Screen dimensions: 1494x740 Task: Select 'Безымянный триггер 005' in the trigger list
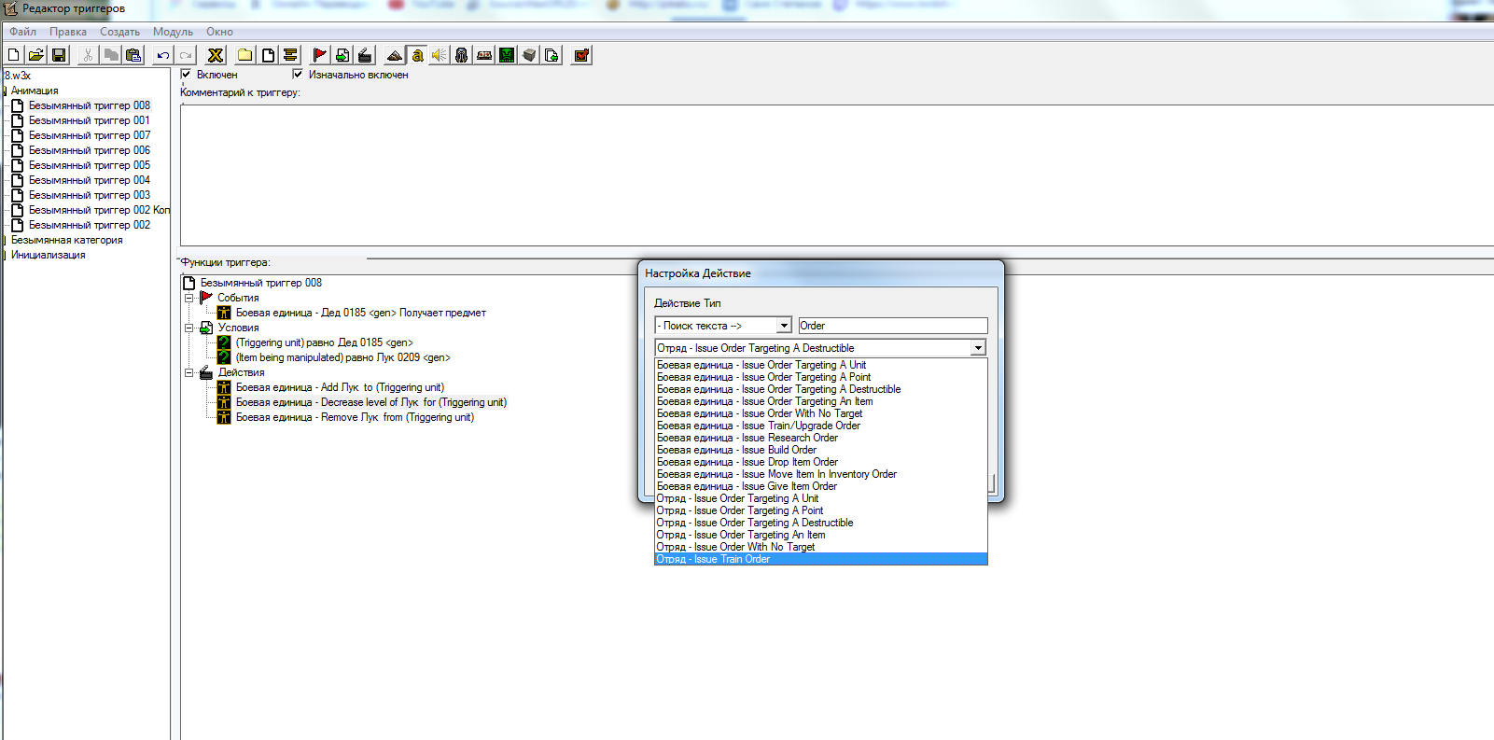tap(90, 165)
